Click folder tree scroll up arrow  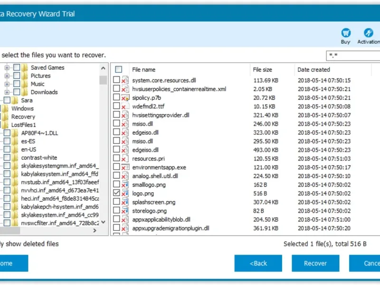pos(103,68)
